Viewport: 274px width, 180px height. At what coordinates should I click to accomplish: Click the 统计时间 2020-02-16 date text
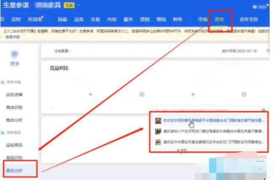coord(239,51)
